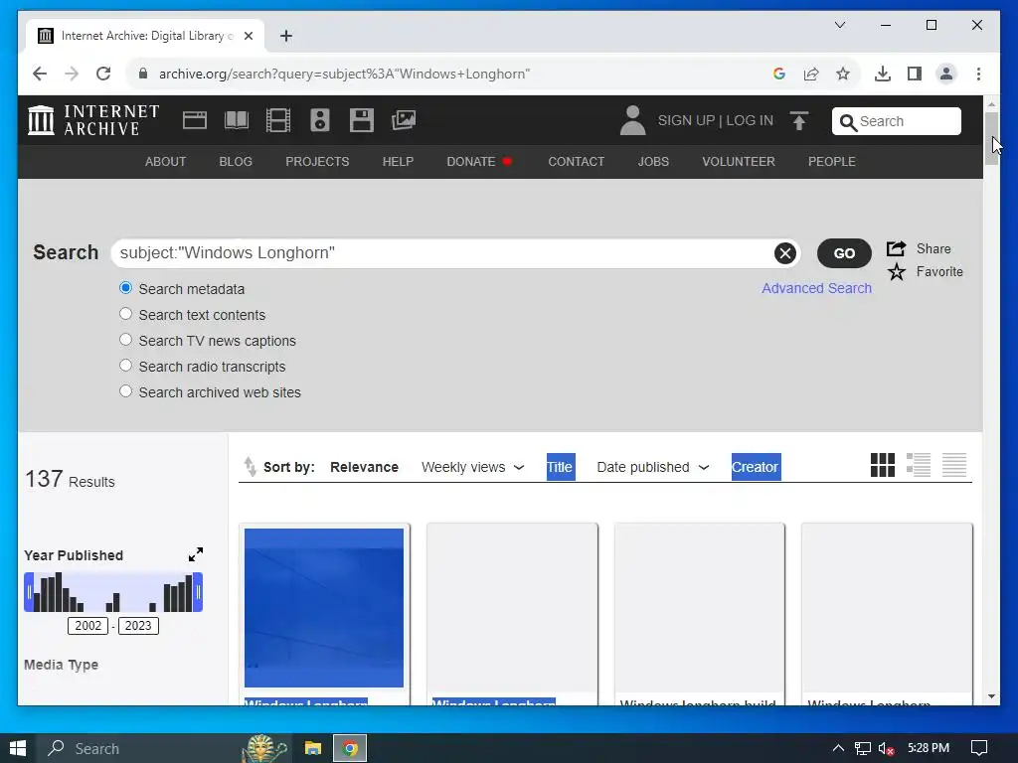Toggle the sort direction arrows
Image resolution: width=1018 pixels, height=763 pixels.
tap(250, 467)
